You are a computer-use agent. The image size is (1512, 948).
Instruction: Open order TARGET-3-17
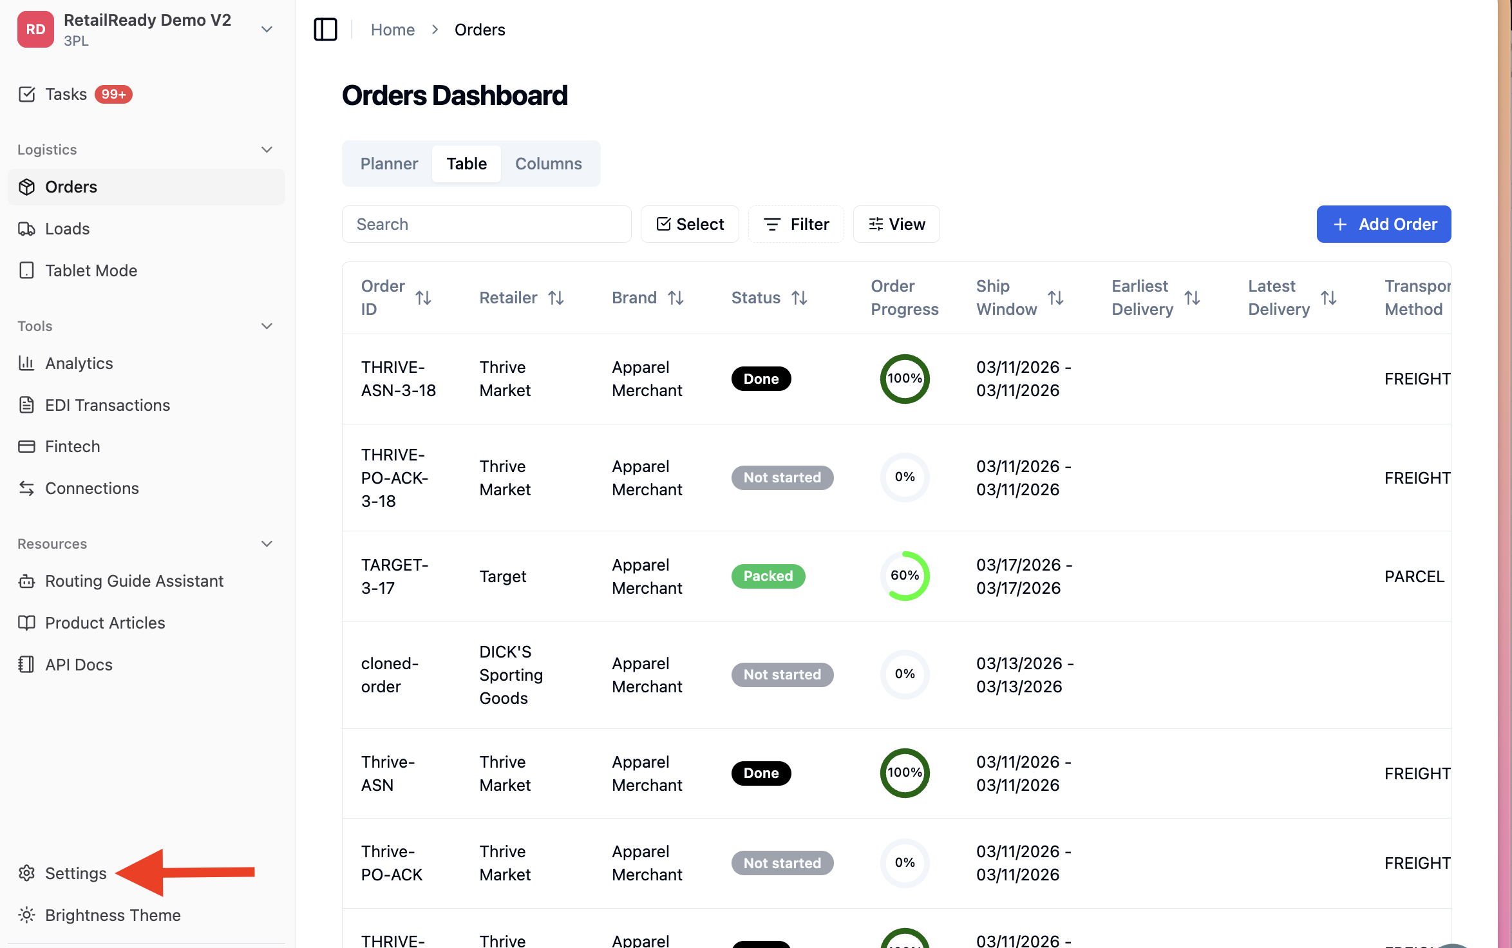pos(395,576)
